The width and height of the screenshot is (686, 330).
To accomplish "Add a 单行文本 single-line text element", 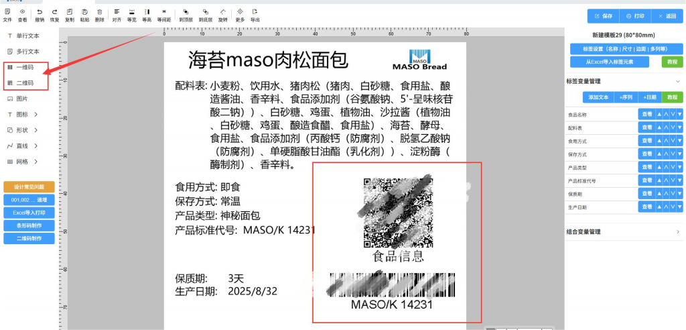I will pos(23,36).
